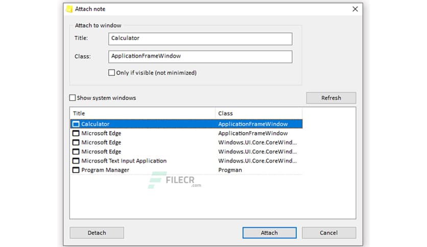This screenshot has width=427, height=247.
Task: Click into the Title text field
Action: coord(200,39)
